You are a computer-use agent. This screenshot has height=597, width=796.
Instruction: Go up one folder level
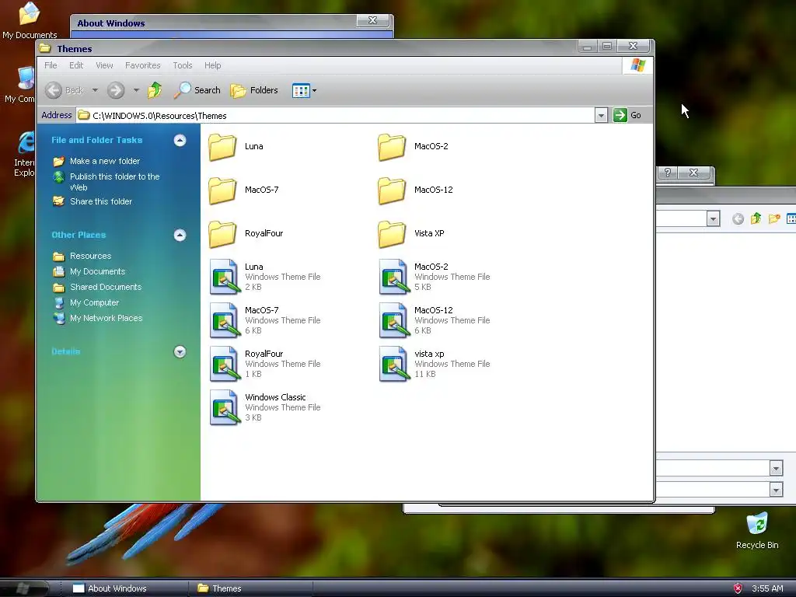point(155,90)
